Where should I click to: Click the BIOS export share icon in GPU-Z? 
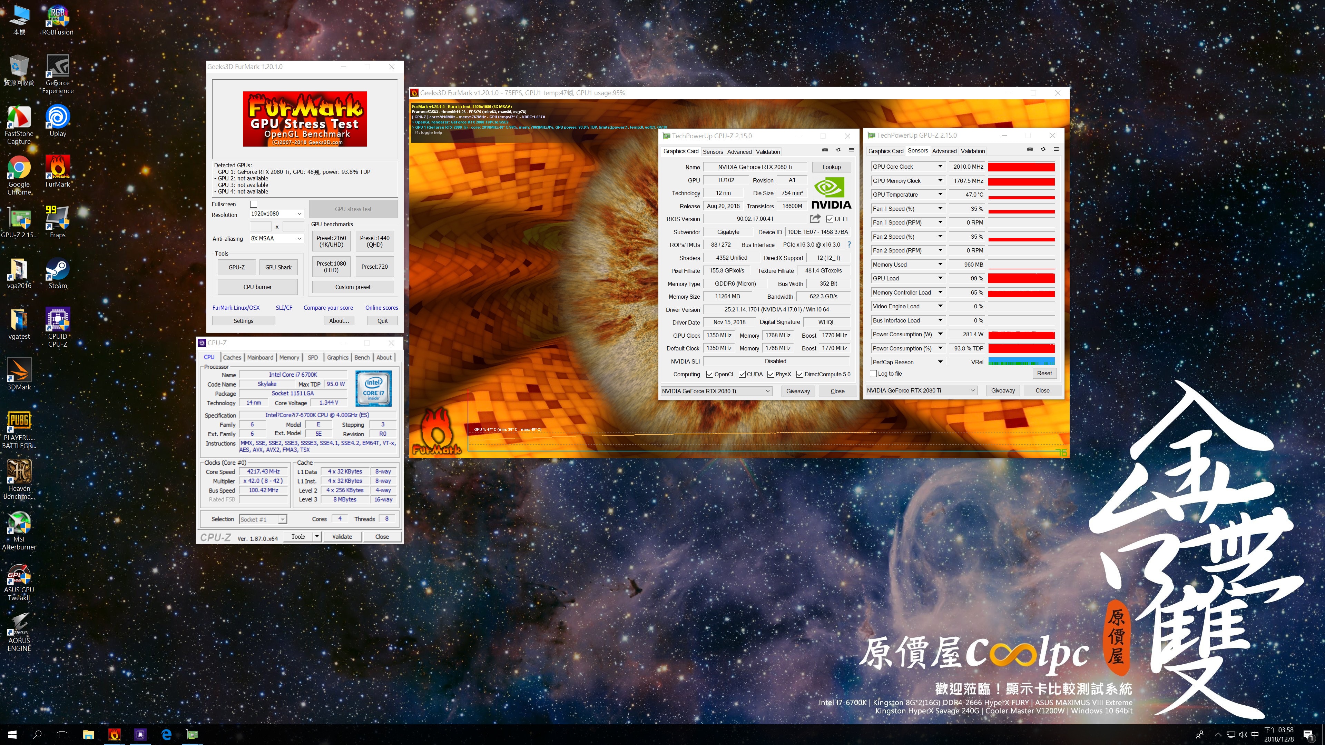pyautogui.click(x=815, y=219)
